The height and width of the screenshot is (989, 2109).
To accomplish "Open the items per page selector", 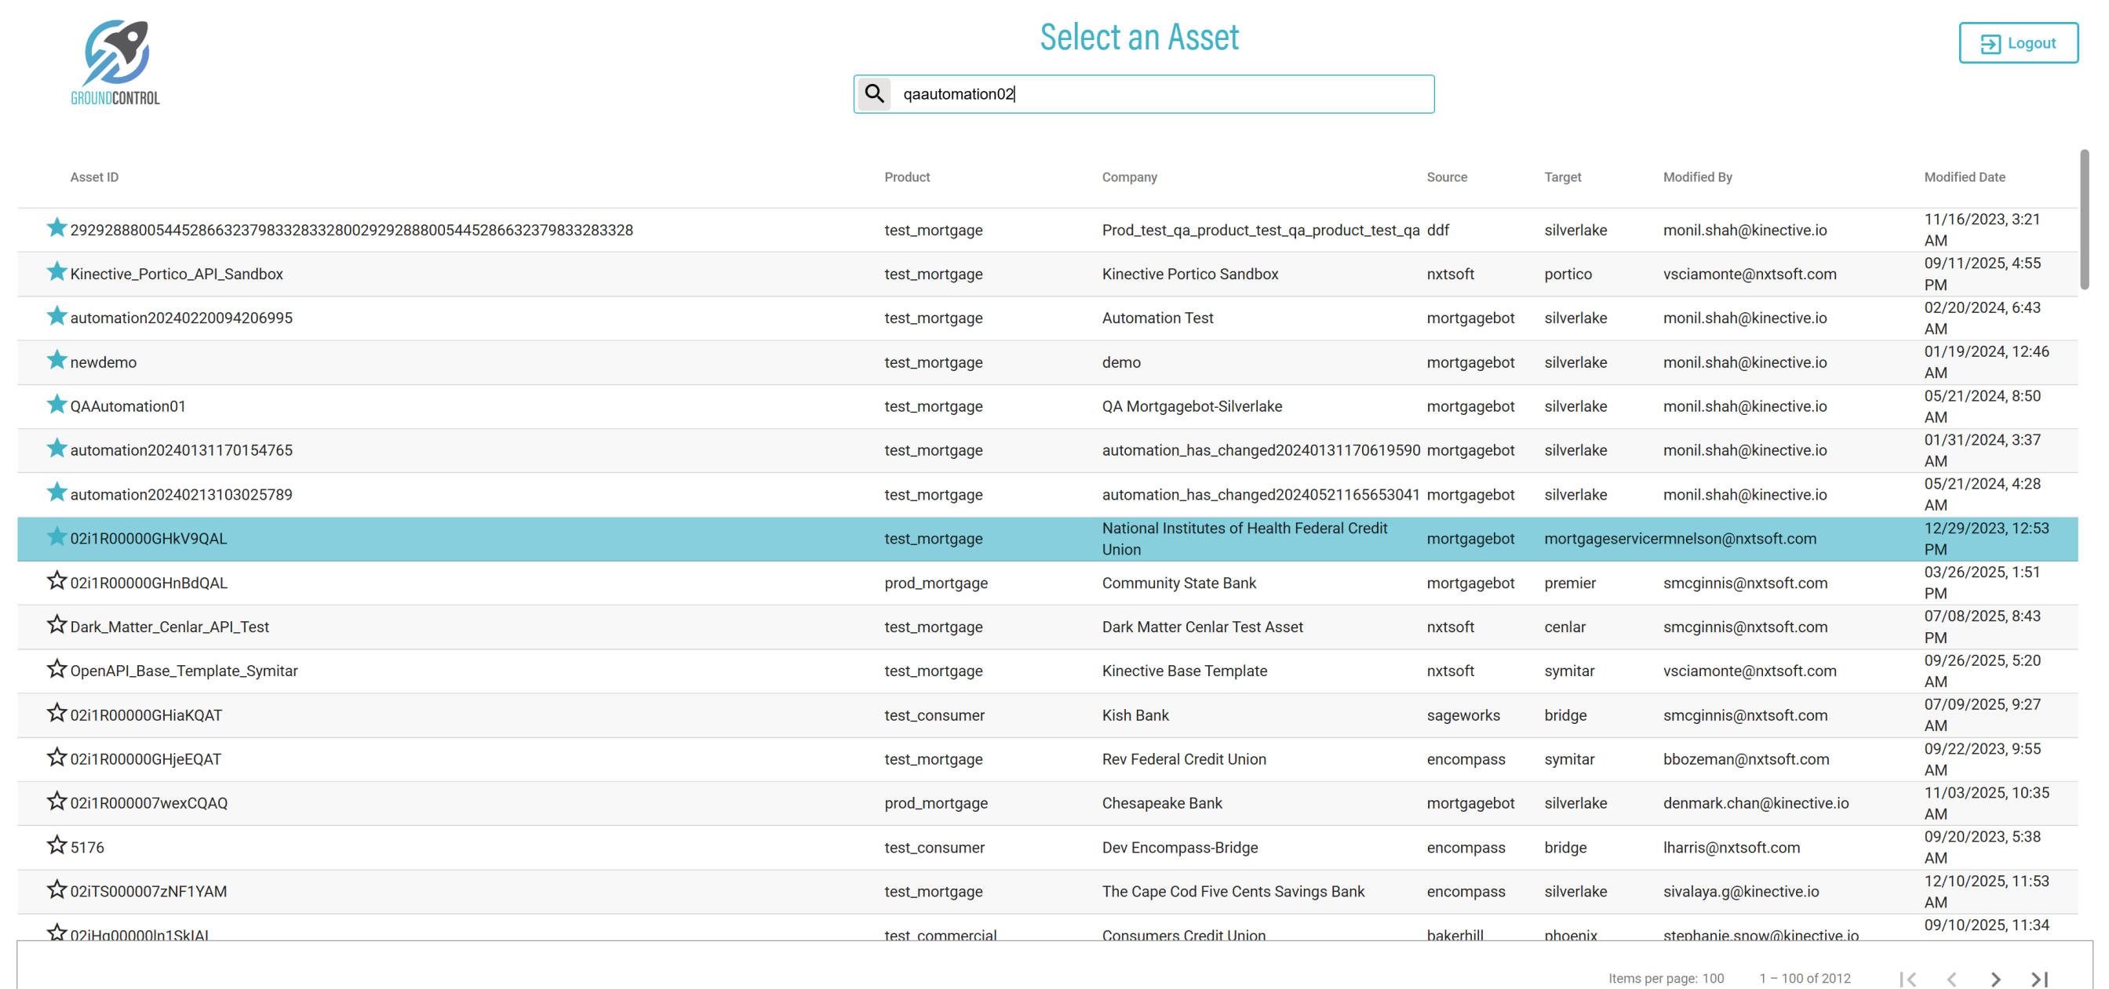I will coord(1713,978).
